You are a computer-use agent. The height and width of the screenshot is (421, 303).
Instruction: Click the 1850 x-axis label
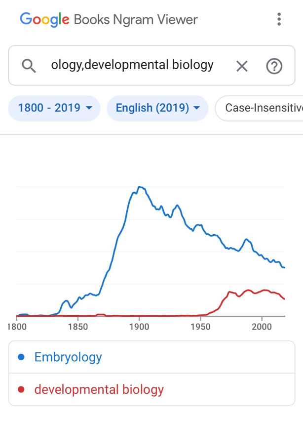click(x=78, y=327)
